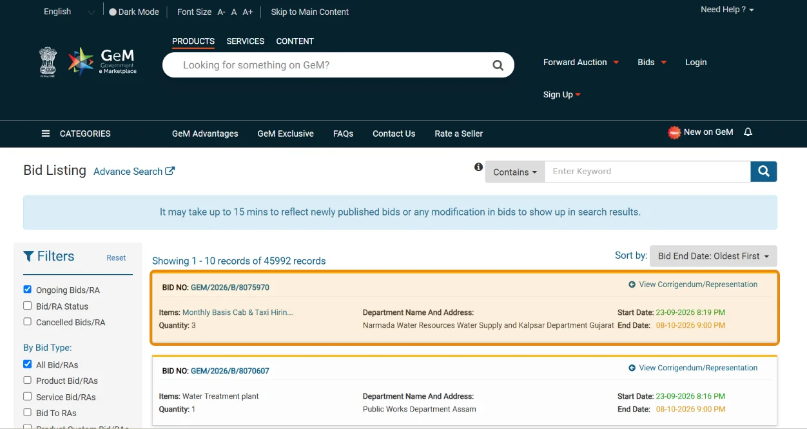Viewport: 807px width, 429px height.
Task: Open GeM Advantages menu item
Action: (205, 134)
